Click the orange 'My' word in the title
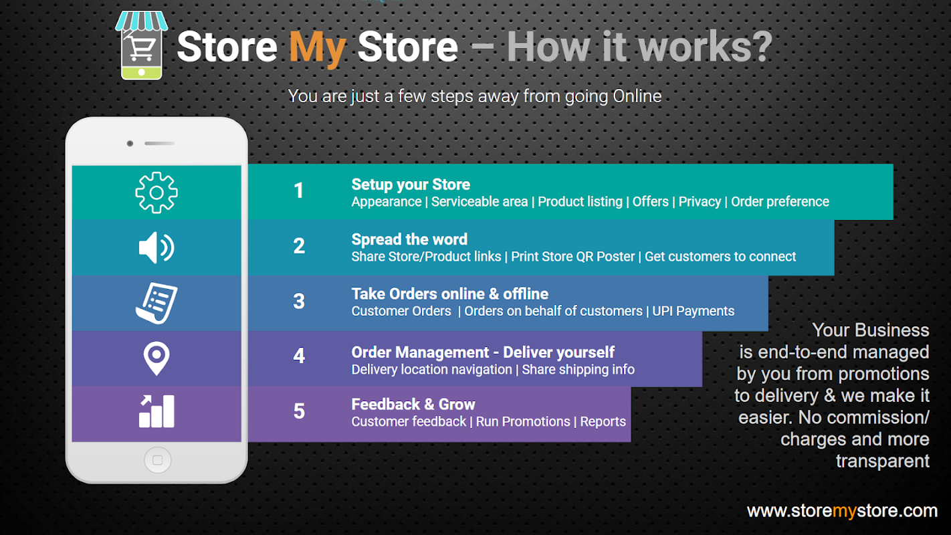The image size is (951, 535). (x=318, y=48)
